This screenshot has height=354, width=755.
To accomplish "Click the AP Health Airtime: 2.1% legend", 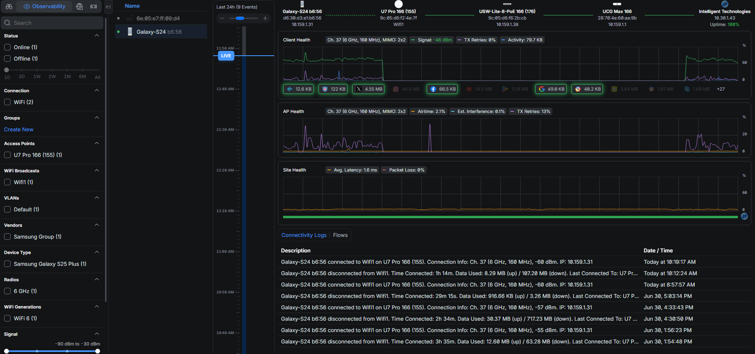I will (428, 111).
